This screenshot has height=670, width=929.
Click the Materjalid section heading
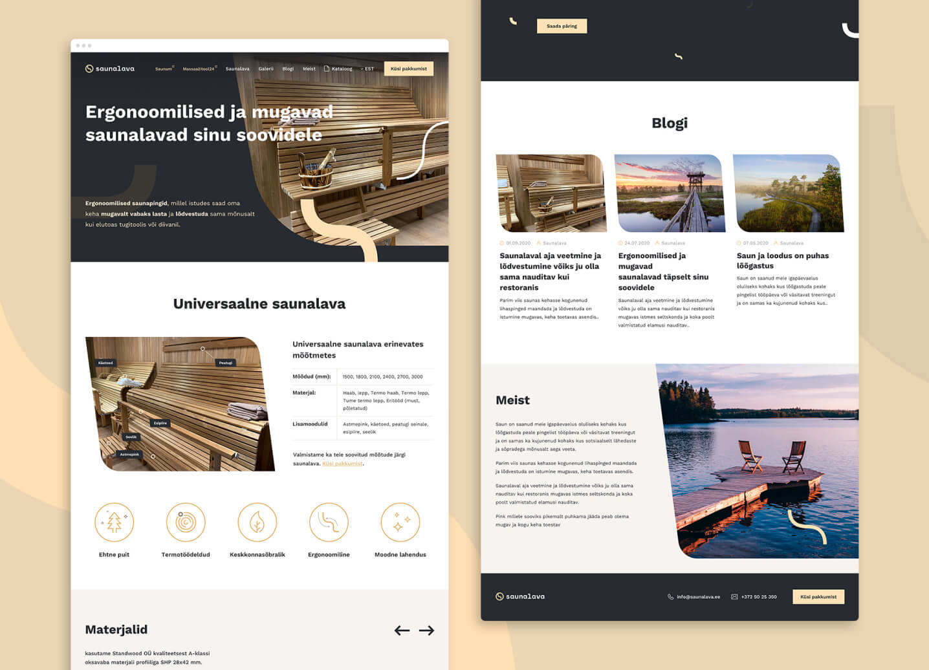click(x=116, y=630)
